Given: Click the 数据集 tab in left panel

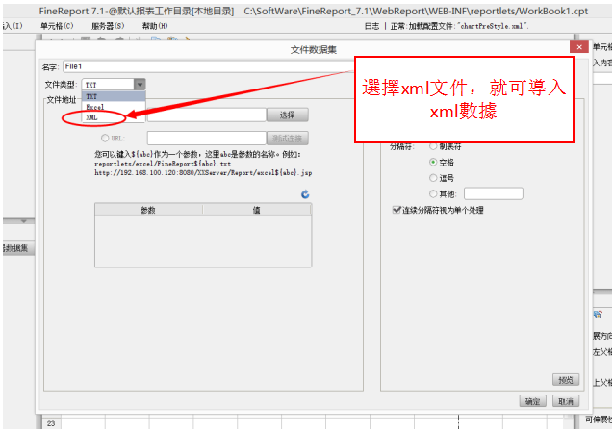Looking at the screenshot, I should pyautogui.click(x=17, y=248).
